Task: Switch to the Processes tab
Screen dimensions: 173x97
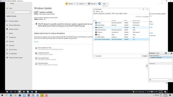Action: coord(96,13)
